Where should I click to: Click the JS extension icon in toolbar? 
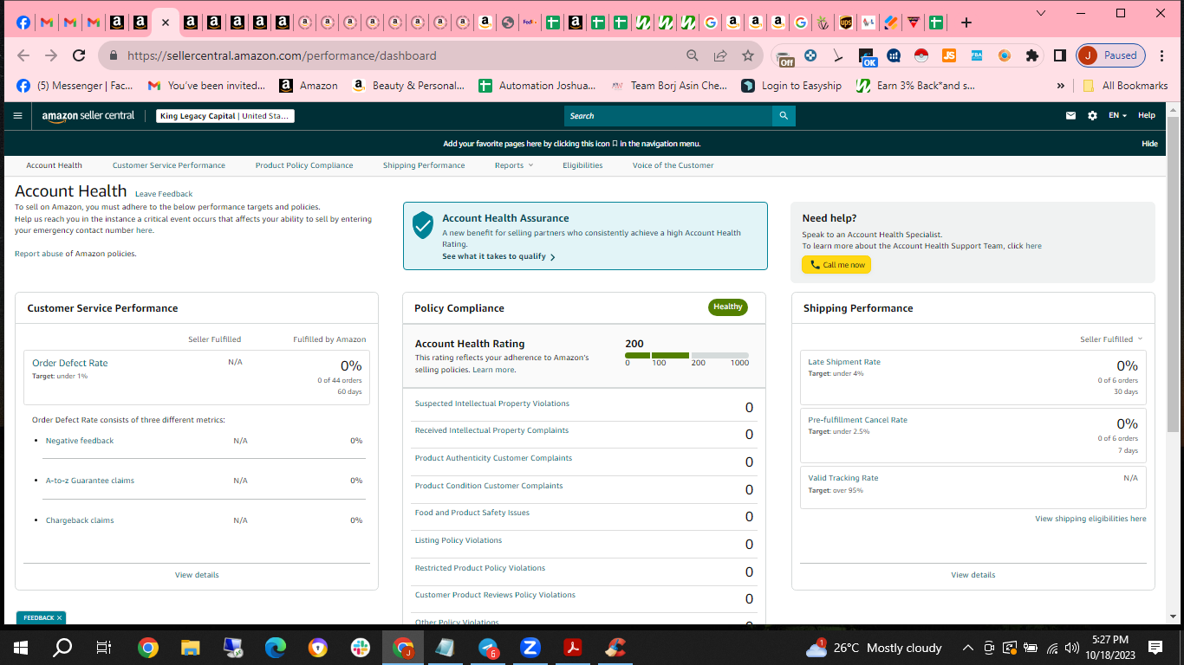tap(949, 55)
